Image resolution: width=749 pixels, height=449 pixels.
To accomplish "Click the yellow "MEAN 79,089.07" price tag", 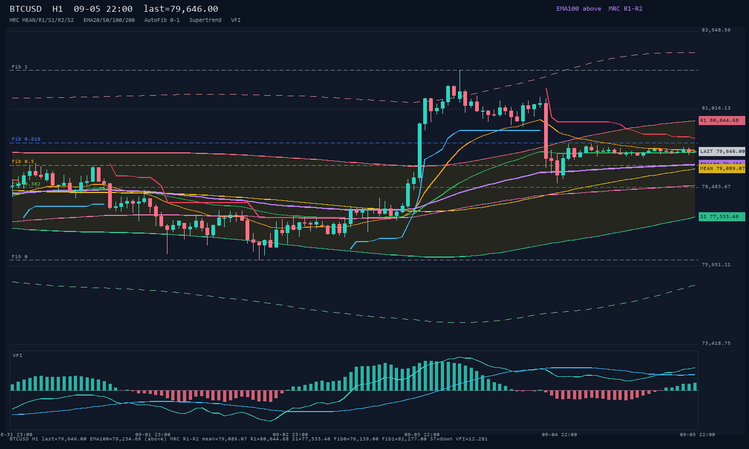I will point(722,168).
